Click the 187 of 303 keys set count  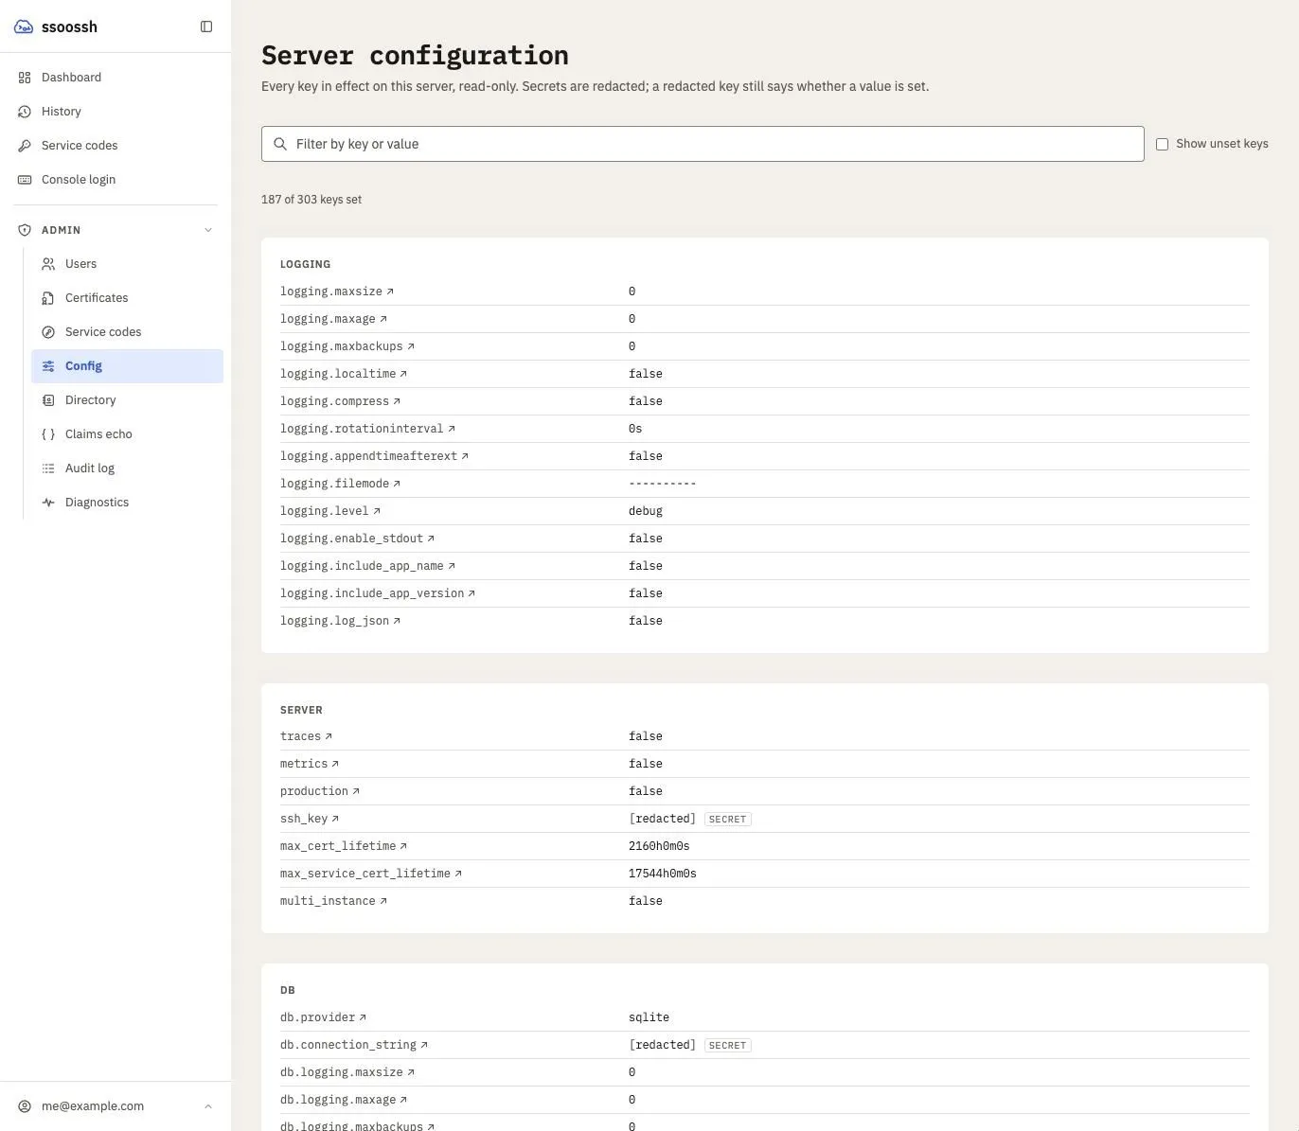311,200
